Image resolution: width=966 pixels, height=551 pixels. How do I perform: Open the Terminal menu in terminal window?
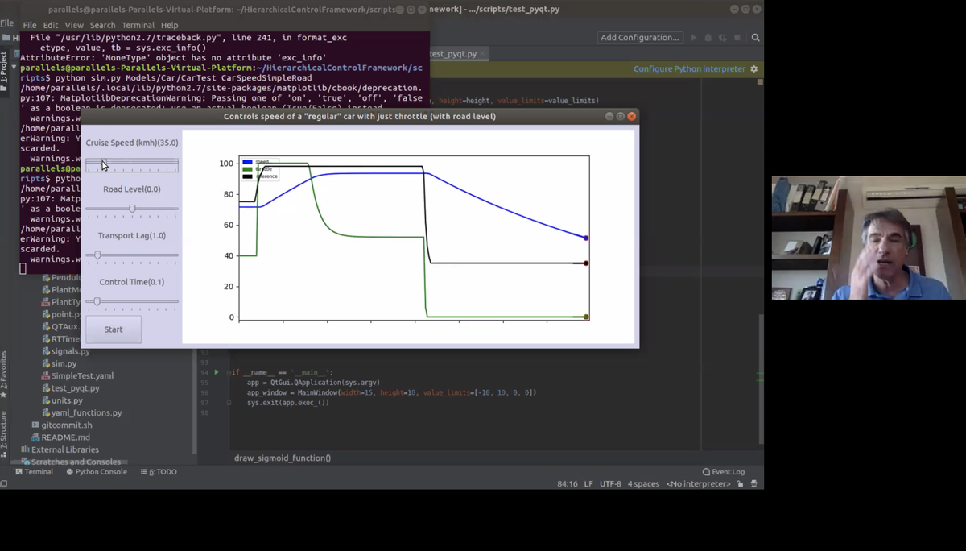tap(138, 25)
